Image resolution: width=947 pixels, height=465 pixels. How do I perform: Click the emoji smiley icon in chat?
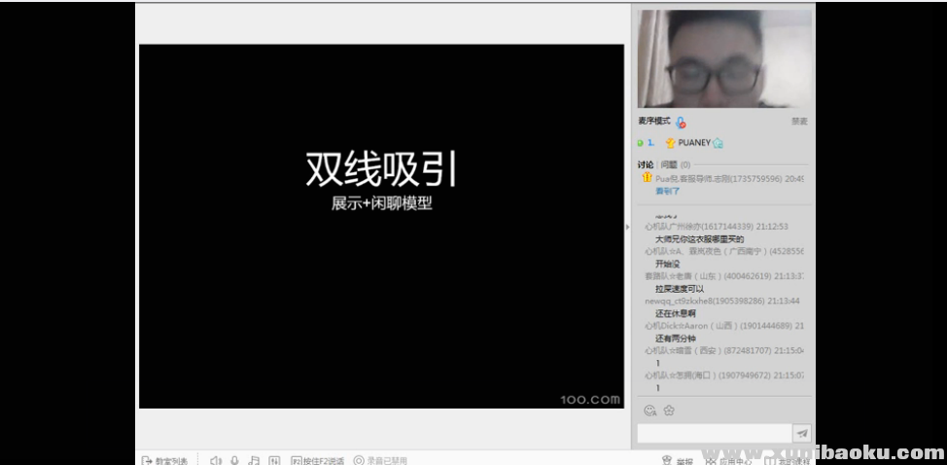(x=649, y=411)
